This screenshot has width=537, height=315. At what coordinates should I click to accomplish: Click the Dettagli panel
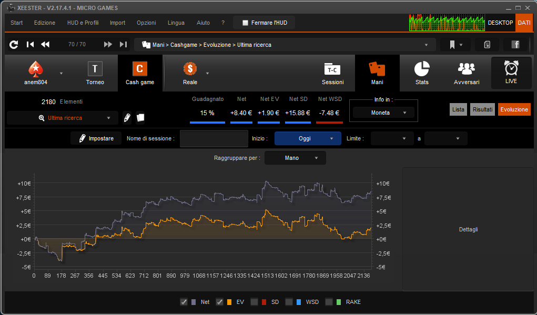(468, 229)
